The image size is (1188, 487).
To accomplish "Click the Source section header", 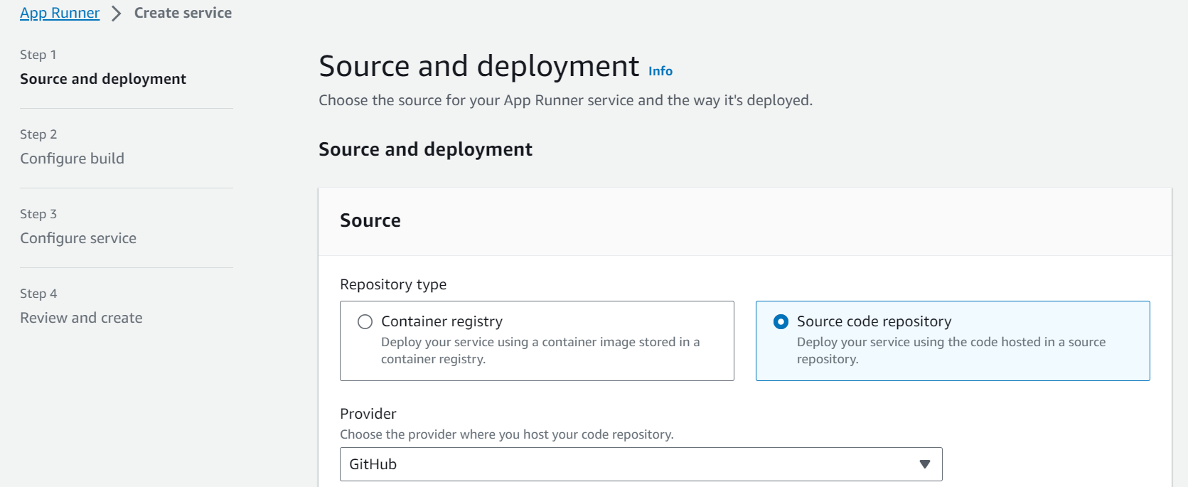I will pyautogui.click(x=370, y=220).
